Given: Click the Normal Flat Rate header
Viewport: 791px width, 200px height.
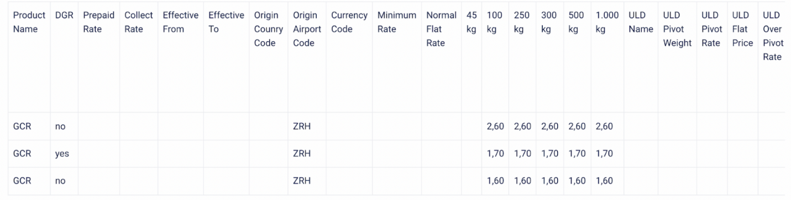Looking at the screenshot, I should [x=441, y=29].
